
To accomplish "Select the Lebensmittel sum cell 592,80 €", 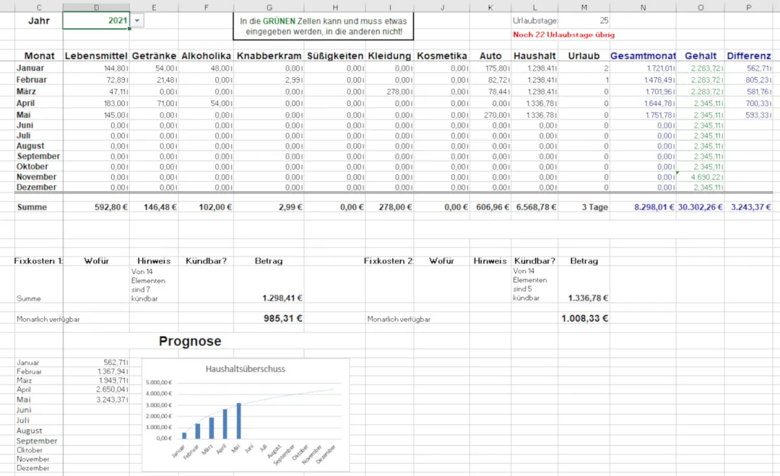I will [96, 207].
